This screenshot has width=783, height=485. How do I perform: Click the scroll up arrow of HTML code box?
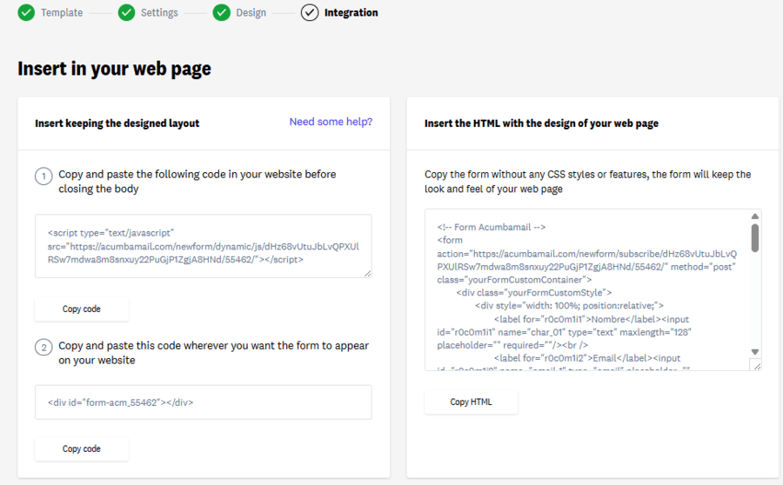coord(755,216)
